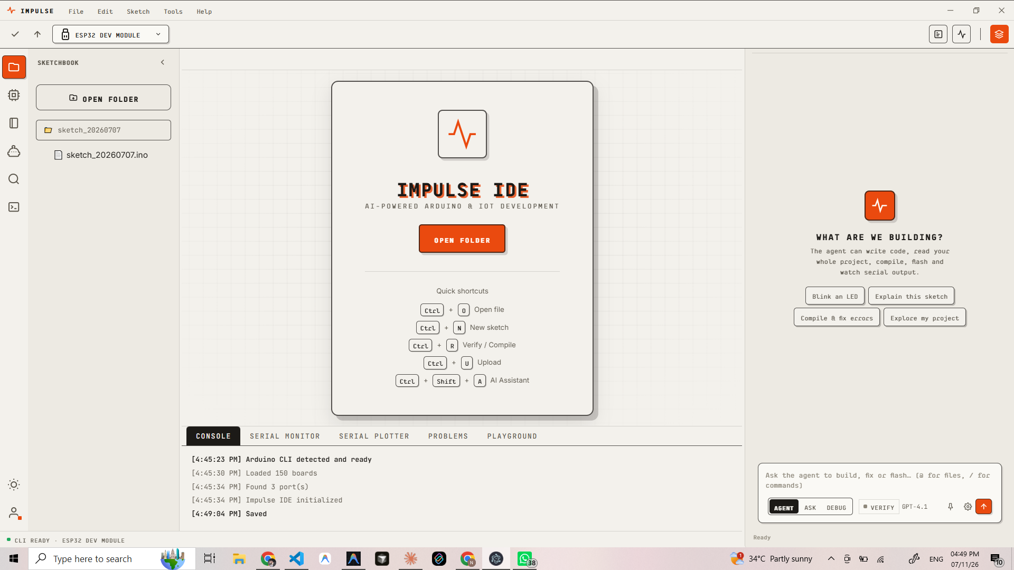
Task: Collapse the Sketchbook panel chevron
Action: click(x=163, y=62)
